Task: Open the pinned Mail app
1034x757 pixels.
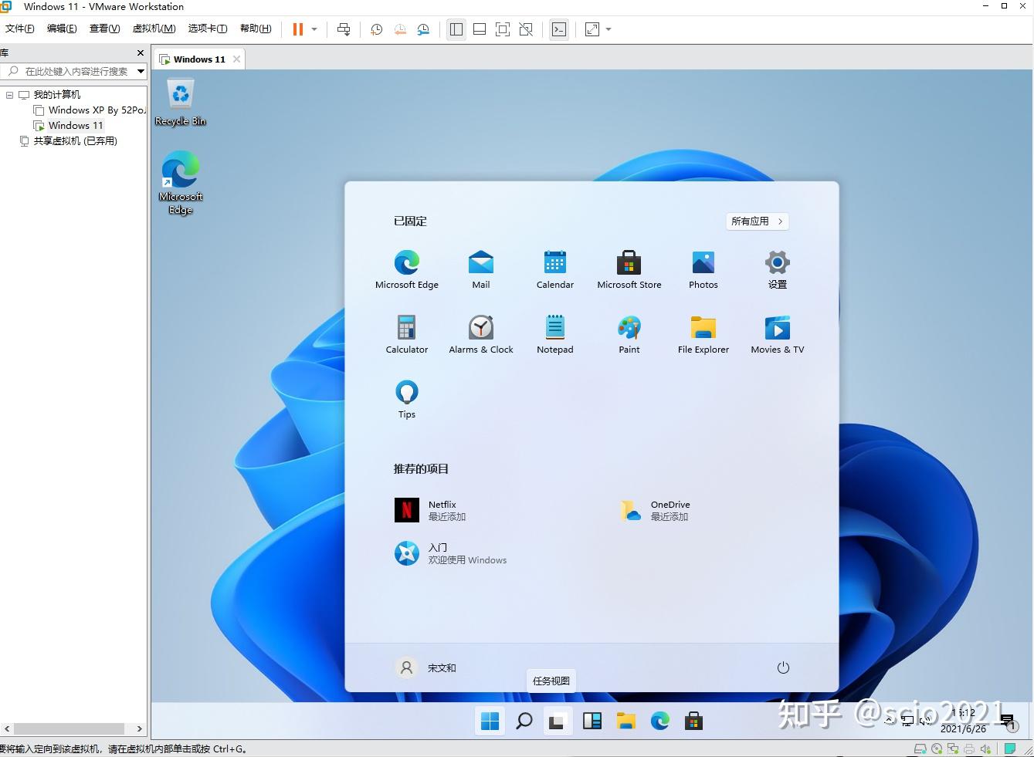Action: 481,269
